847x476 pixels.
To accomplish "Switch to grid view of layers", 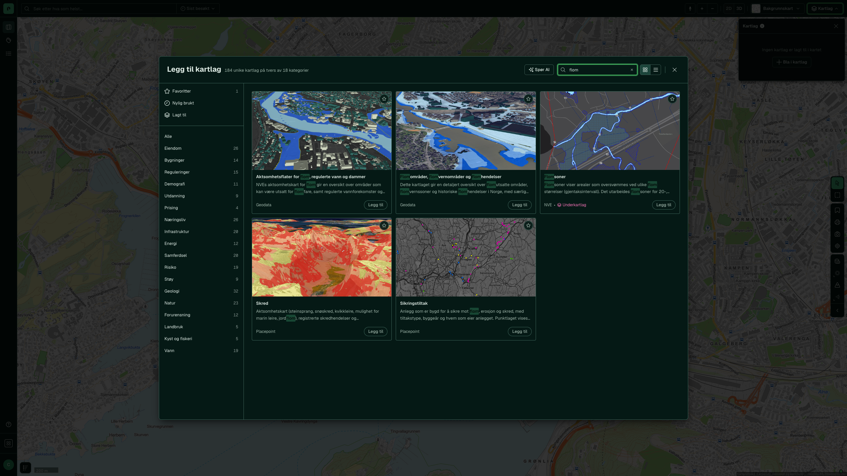I will 645,70.
